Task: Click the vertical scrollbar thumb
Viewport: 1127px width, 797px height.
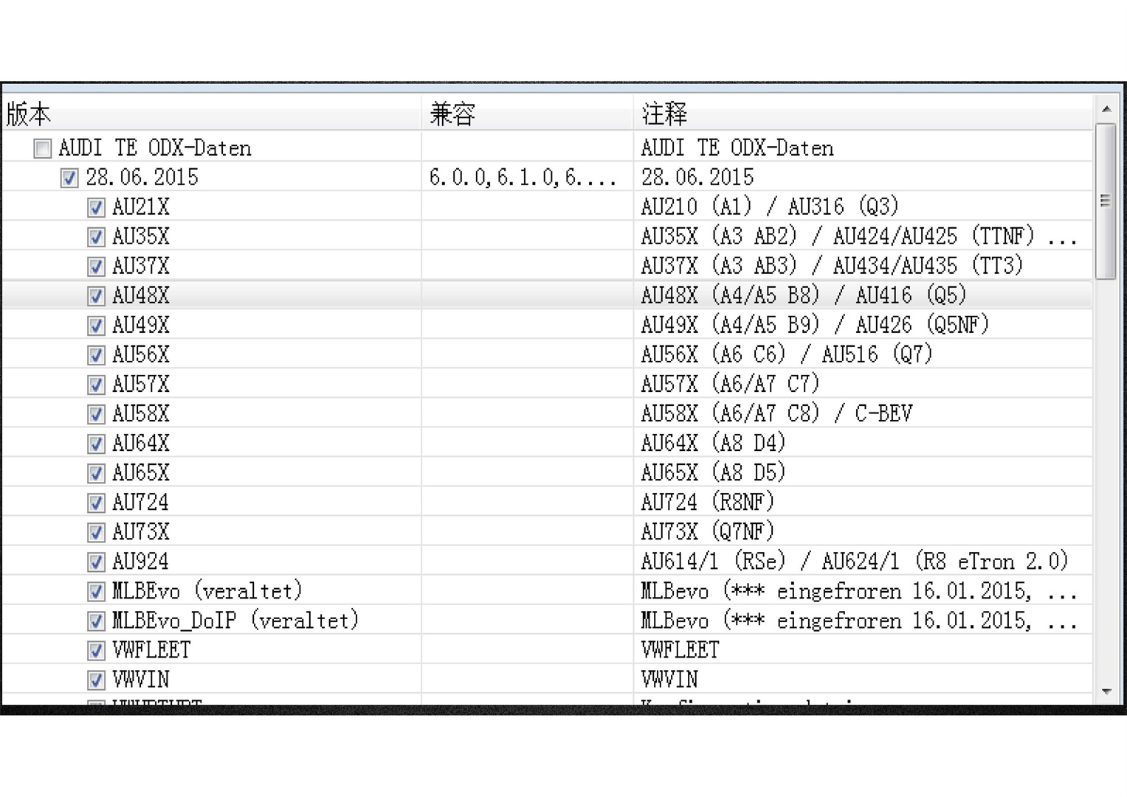Action: click(x=1106, y=201)
